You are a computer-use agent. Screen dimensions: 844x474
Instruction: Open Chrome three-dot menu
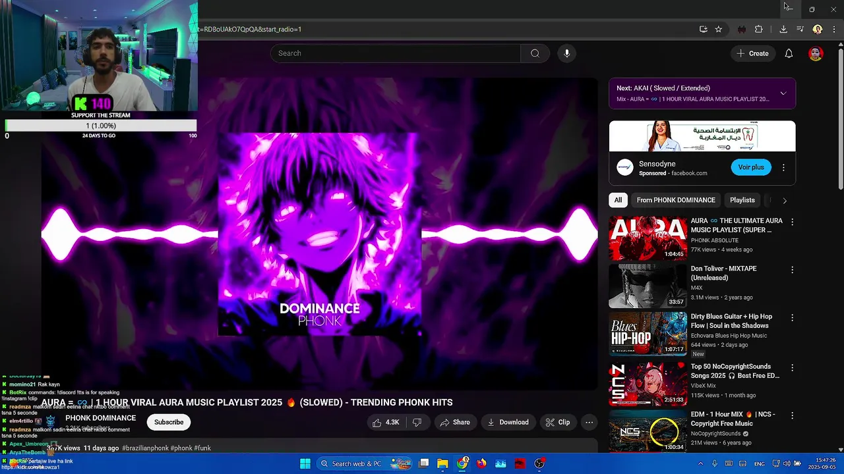click(x=835, y=29)
